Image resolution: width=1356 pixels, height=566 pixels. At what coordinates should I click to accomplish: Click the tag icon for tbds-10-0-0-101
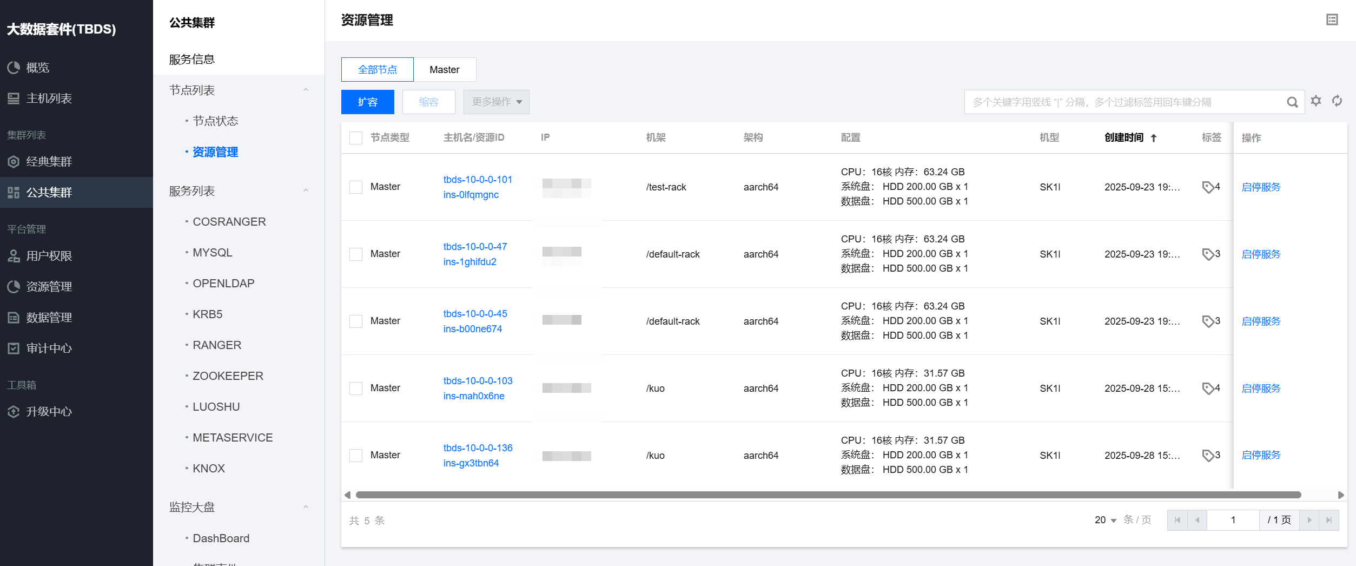(1208, 187)
